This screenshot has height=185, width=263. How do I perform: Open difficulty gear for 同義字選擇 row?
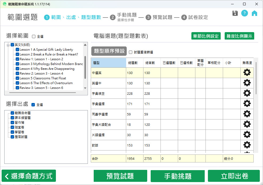click(x=247, y=114)
